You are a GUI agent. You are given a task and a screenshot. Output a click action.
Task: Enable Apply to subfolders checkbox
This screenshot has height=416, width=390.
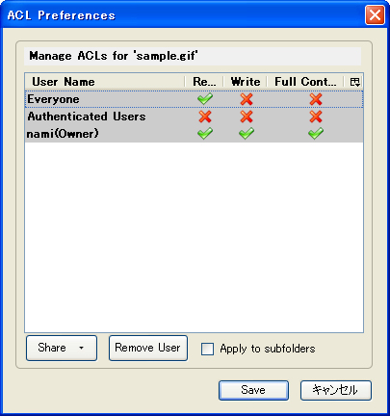click(207, 349)
